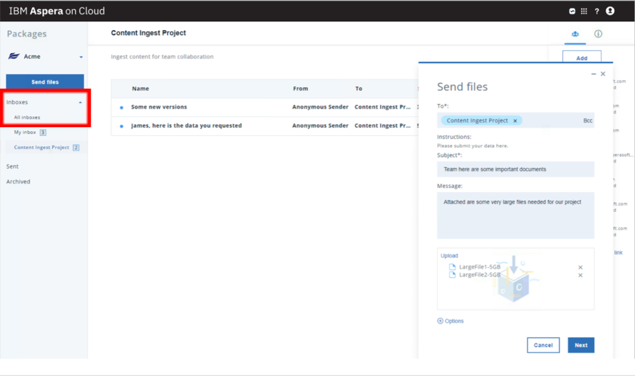
Task: Switch to the Archived packages view
Action: [x=18, y=182]
